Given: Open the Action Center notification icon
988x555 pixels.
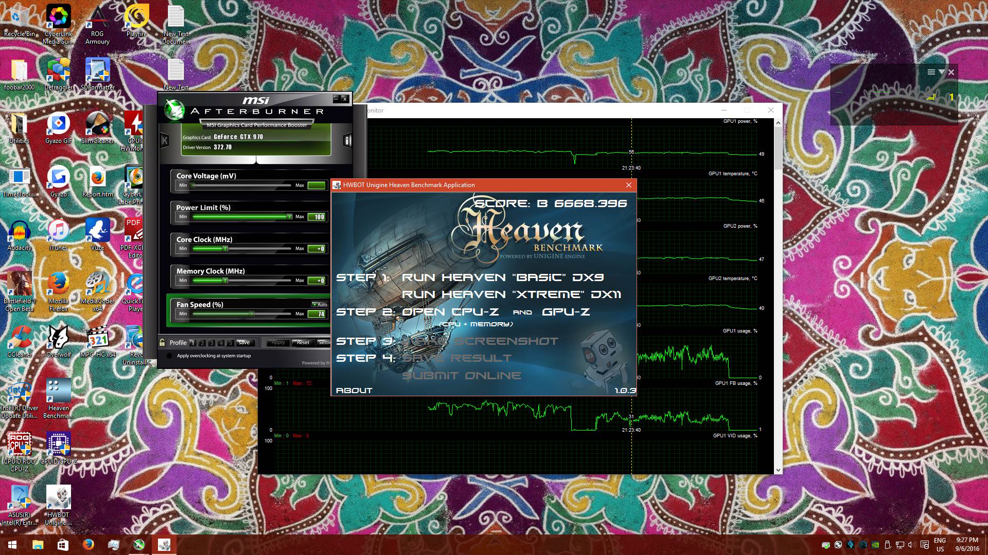Looking at the screenshot, I should tap(924, 545).
